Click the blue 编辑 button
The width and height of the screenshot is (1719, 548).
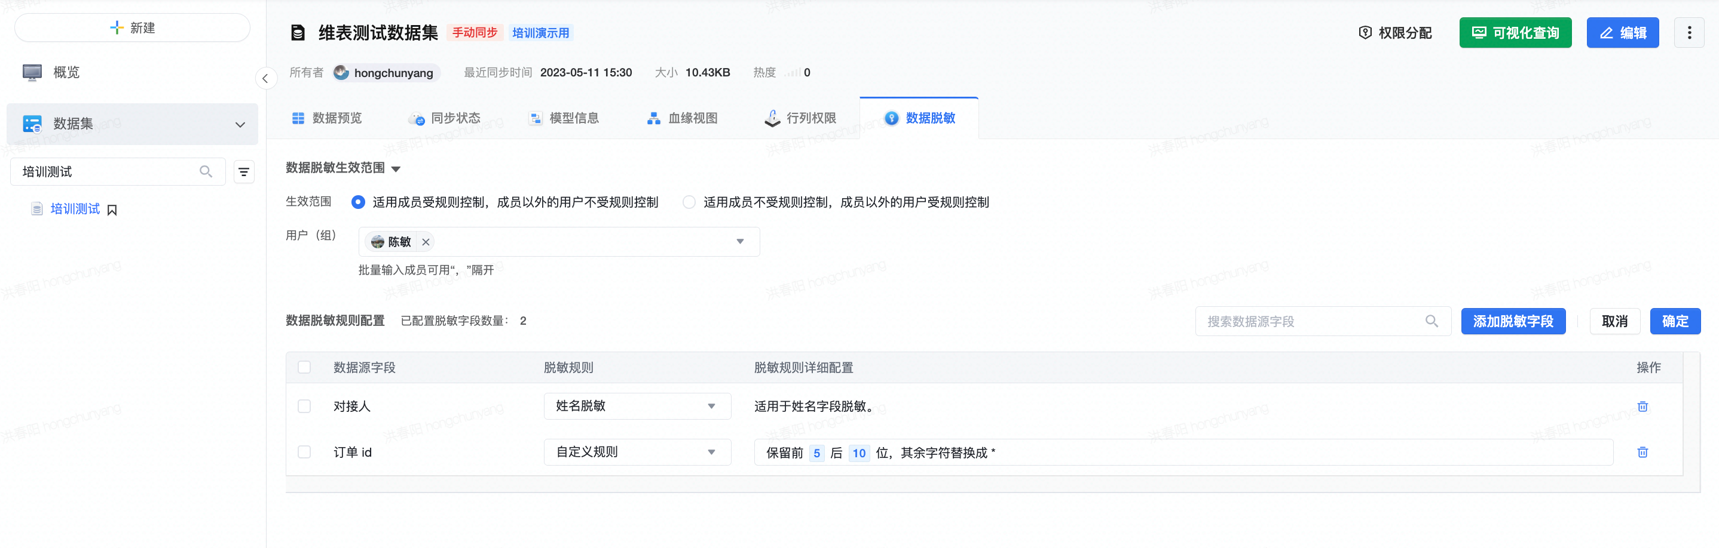point(1622,33)
